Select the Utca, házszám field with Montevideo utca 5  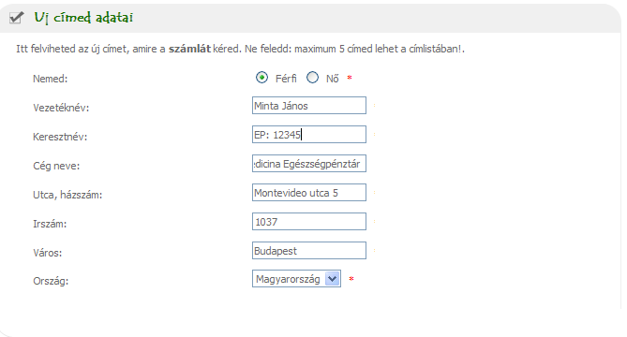coord(309,193)
